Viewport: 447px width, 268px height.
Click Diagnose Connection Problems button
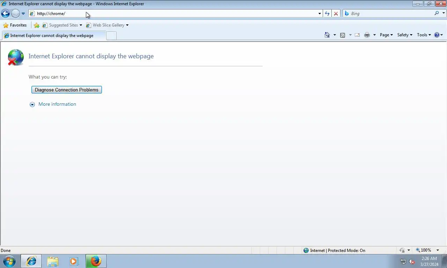(x=67, y=90)
